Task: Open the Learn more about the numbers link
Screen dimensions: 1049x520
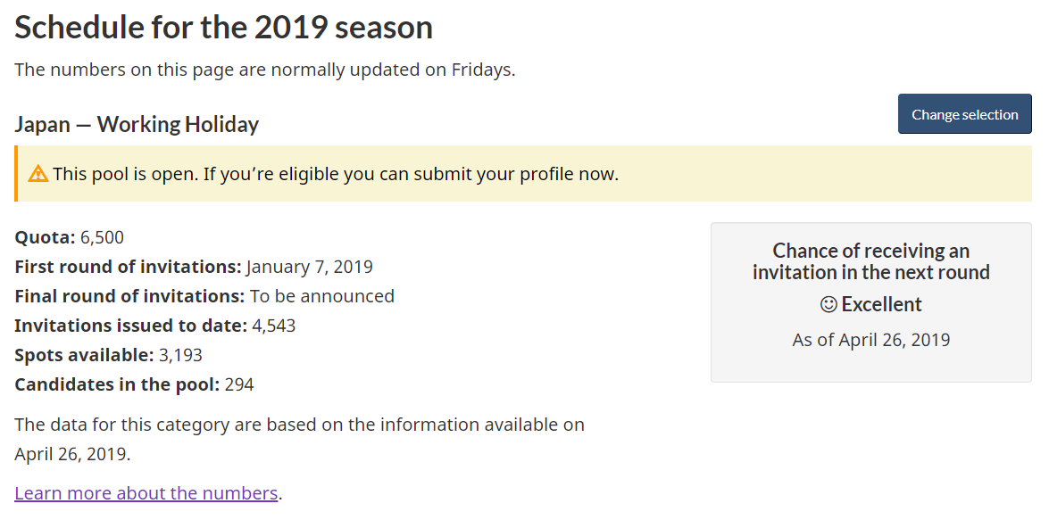Action: point(146,493)
